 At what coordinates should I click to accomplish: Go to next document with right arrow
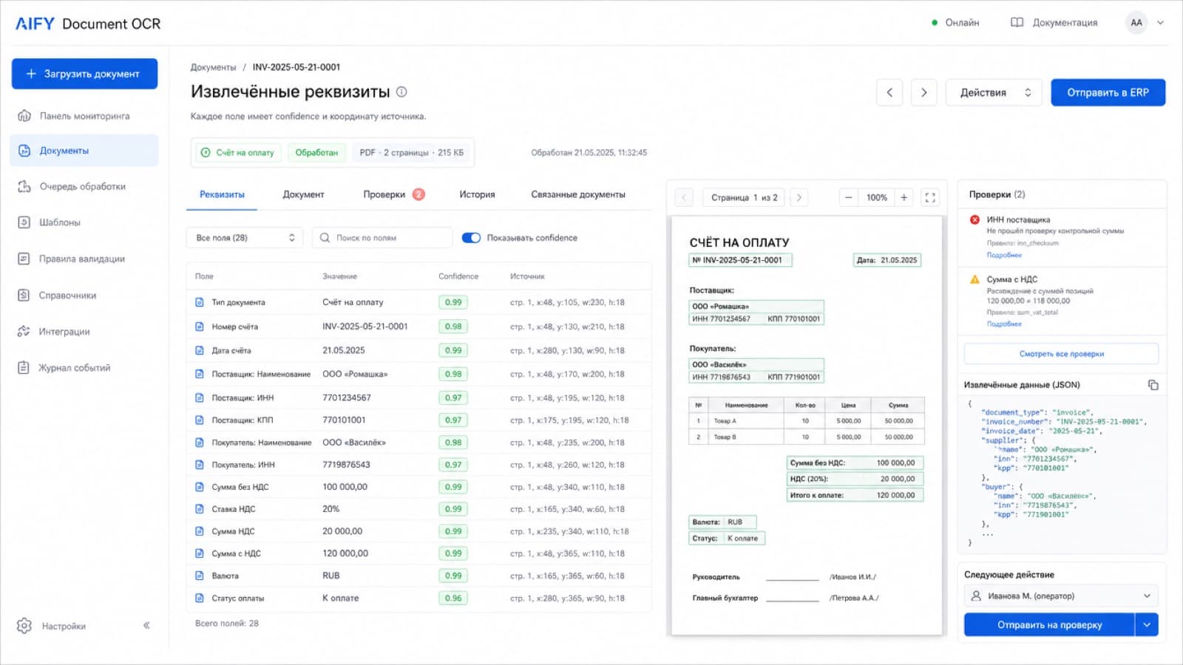pyautogui.click(x=923, y=92)
